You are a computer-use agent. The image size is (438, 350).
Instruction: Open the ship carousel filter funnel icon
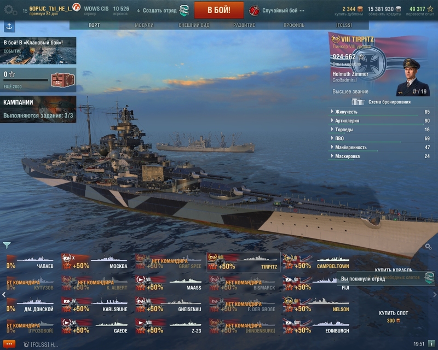(x=7, y=245)
